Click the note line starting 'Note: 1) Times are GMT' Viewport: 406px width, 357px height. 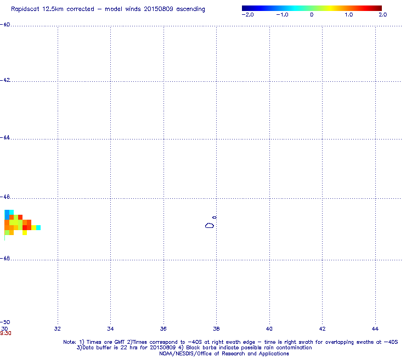[230, 342]
